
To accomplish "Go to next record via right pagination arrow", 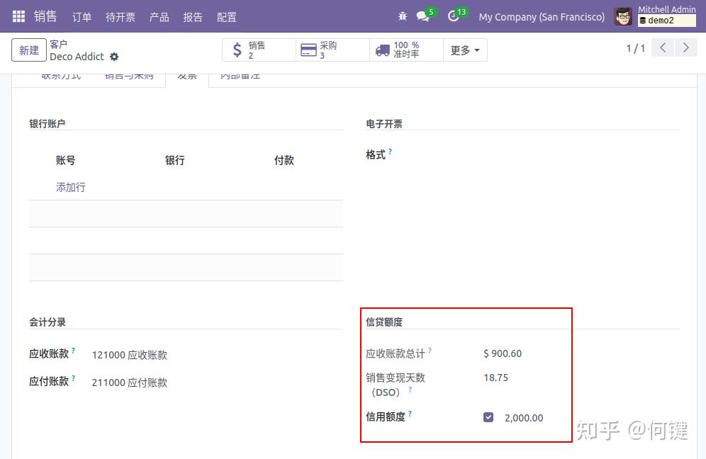I will (x=685, y=47).
